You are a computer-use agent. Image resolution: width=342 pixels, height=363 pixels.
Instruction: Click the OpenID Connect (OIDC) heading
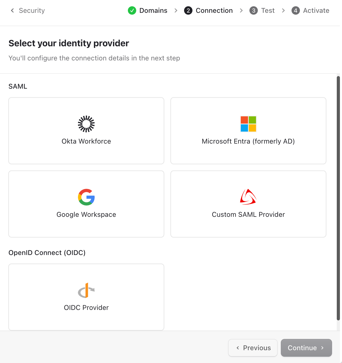(47, 253)
